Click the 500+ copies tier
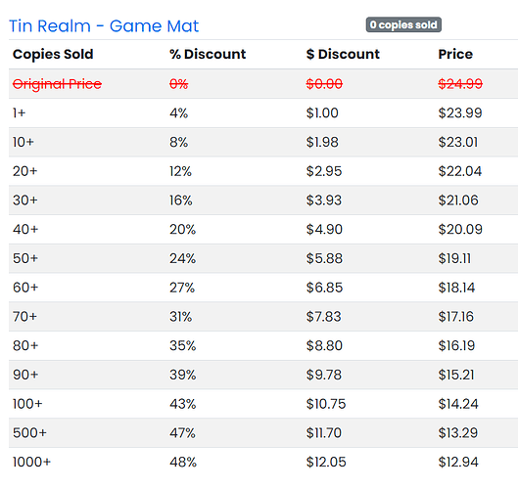Image resolution: width=518 pixels, height=489 pixels. (29, 432)
